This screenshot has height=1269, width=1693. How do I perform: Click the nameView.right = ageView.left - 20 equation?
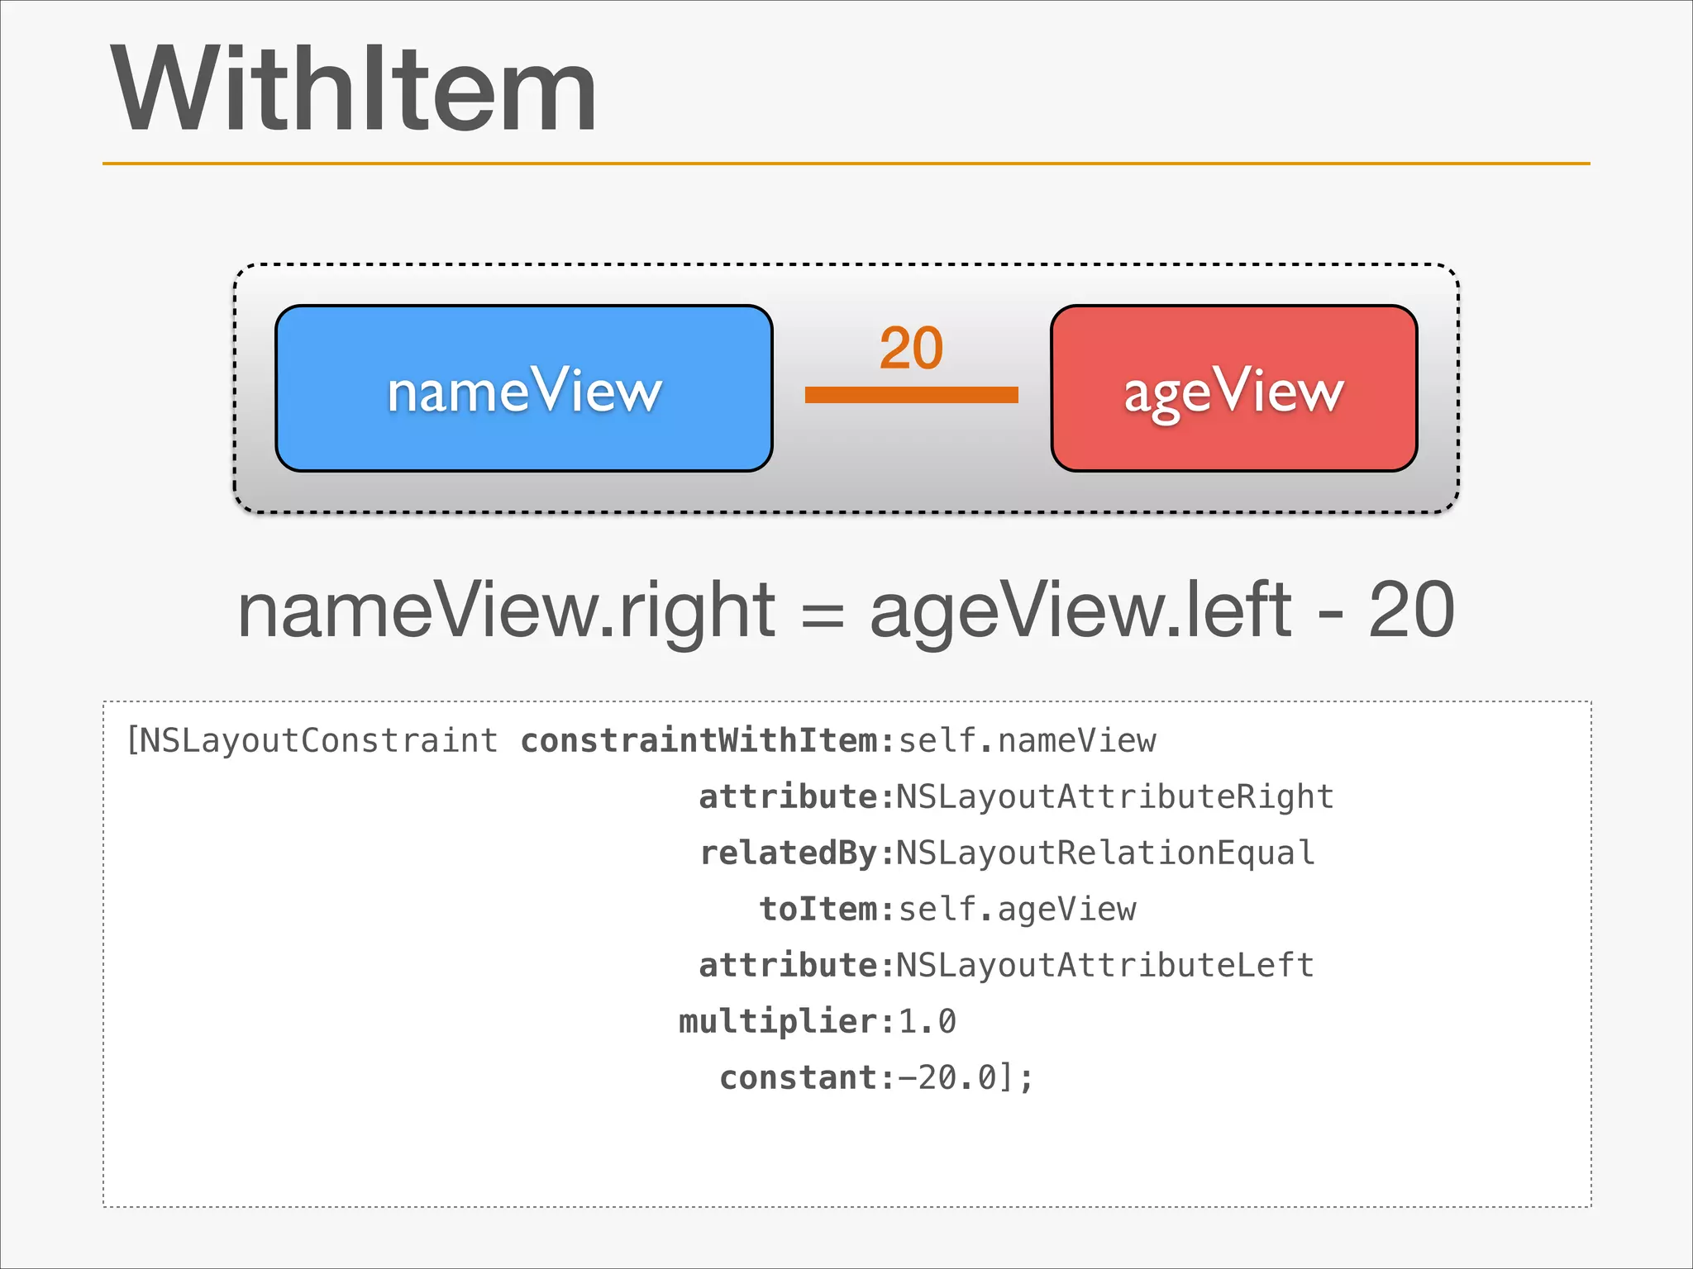[846, 611]
